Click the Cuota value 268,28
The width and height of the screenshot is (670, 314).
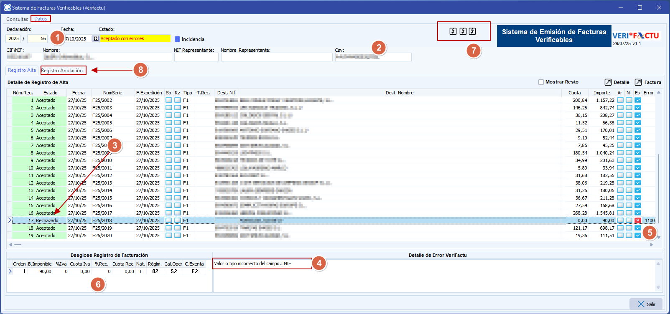click(x=580, y=213)
